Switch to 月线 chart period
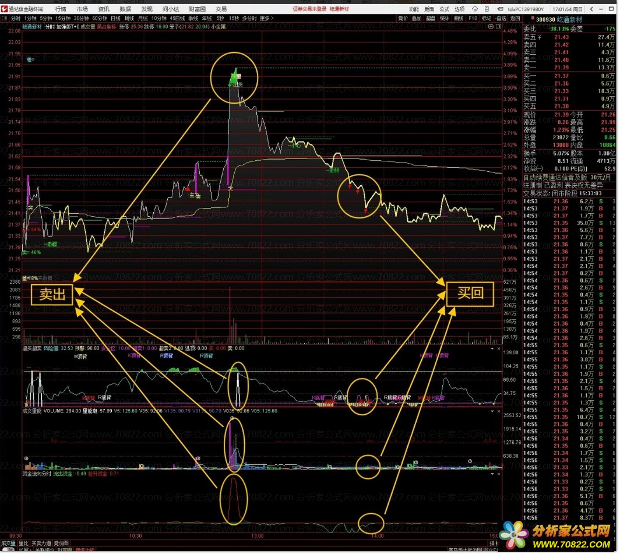620x554 pixels. click(143, 18)
